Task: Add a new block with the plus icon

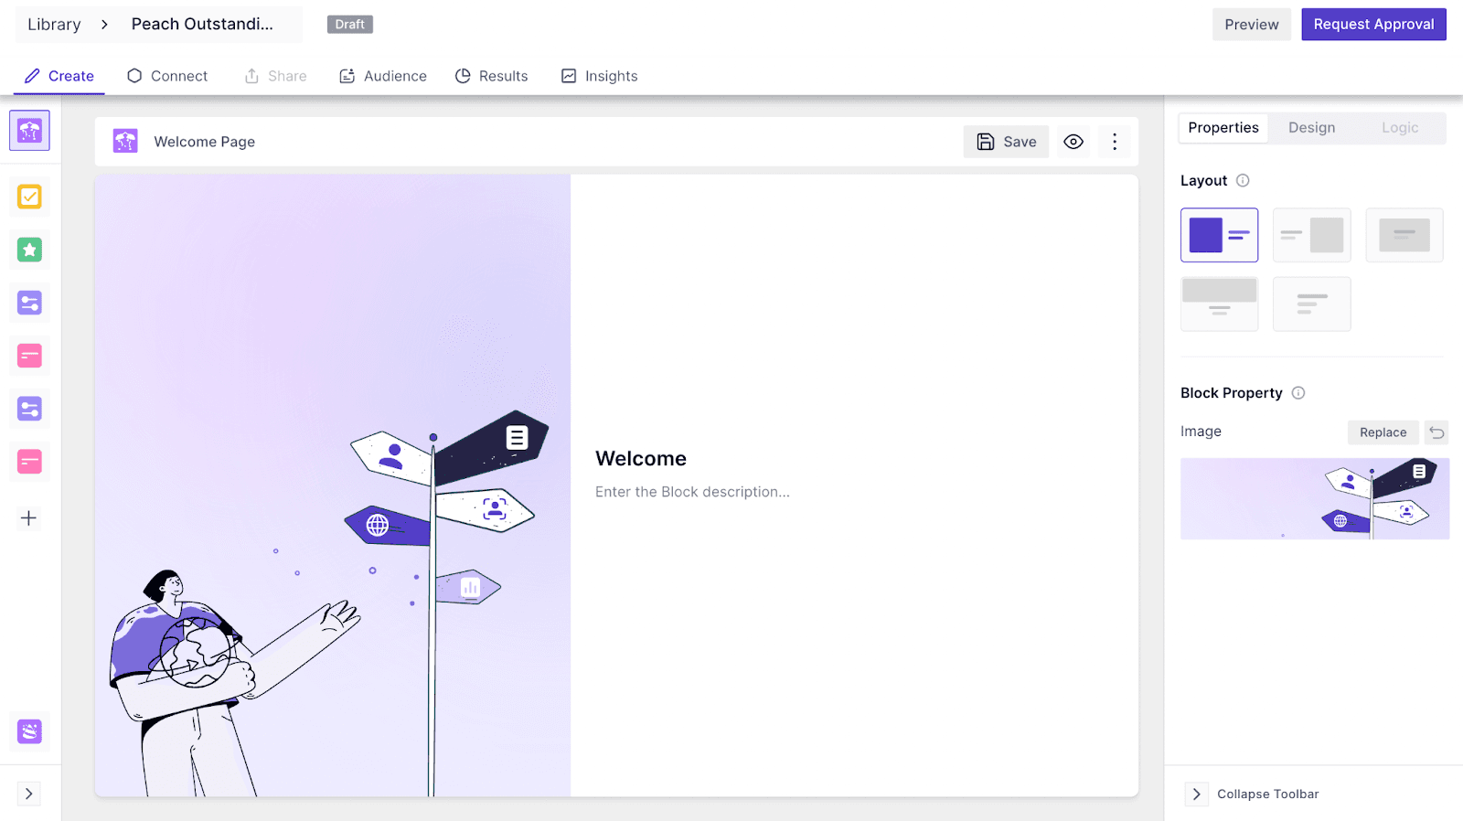Action: pos(29,518)
